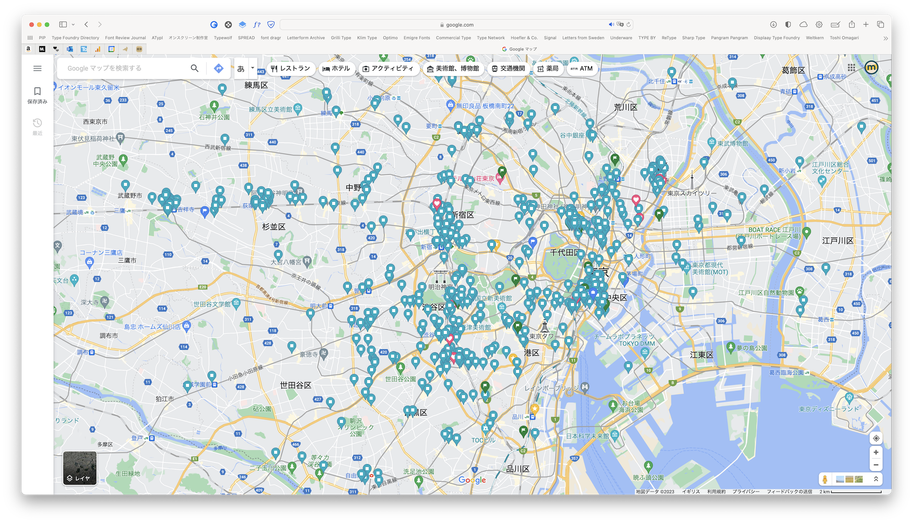Expand the overflow bookmarks chevron
Image resolution: width=913 pixels, height=523 pixels.
pos(886,38)
